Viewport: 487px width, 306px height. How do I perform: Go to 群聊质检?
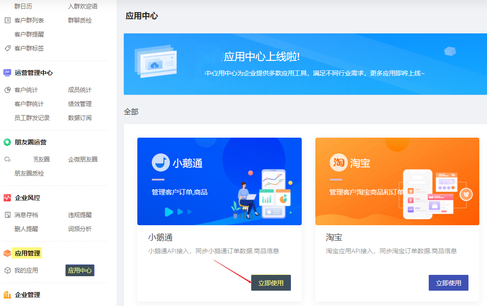pyautogui.click(x=80, y=20)
